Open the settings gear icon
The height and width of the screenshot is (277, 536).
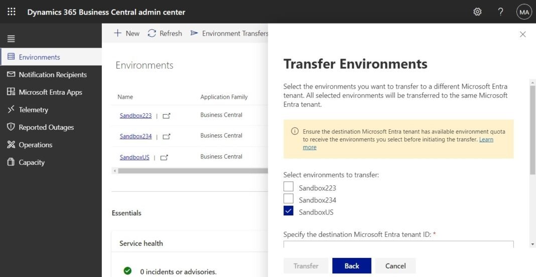477,12
